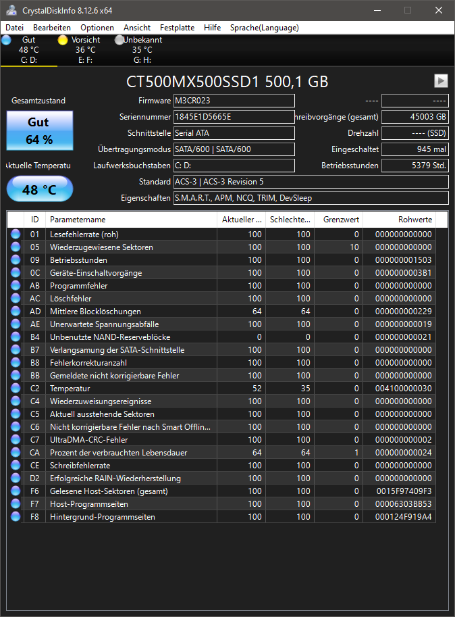Open the Datei menu
The image size is (455, 617).
[x=15, y=28]
